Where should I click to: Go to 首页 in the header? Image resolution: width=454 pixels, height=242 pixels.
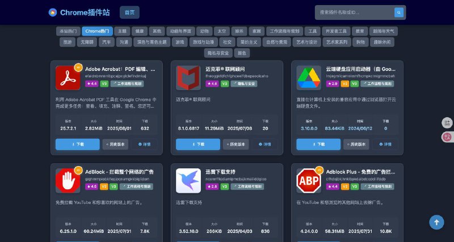point(129,12)
